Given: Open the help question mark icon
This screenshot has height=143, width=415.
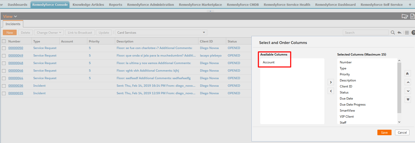Looking at the screenshot, I should click(413, 32).
